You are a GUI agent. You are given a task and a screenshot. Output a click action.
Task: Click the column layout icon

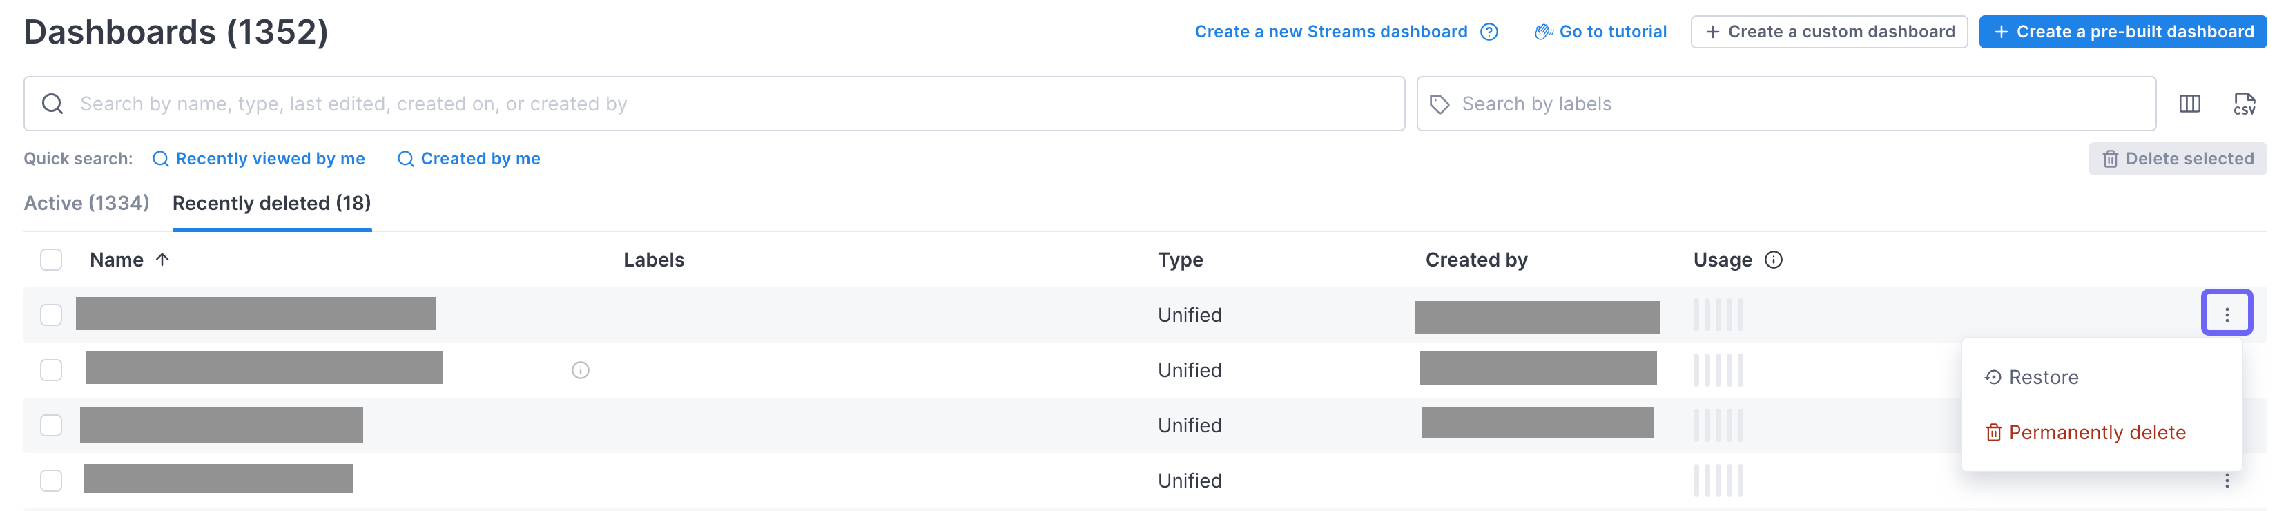2189,104
